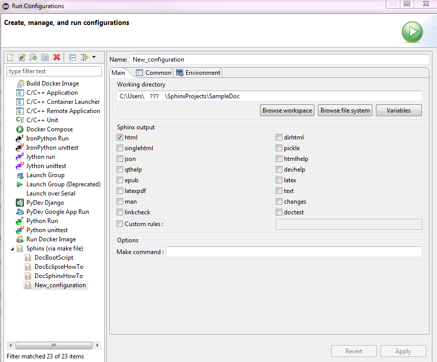The image size is (437, 362).
Task: Uncheck the html output checkbox
Action: tap(120, 137)
